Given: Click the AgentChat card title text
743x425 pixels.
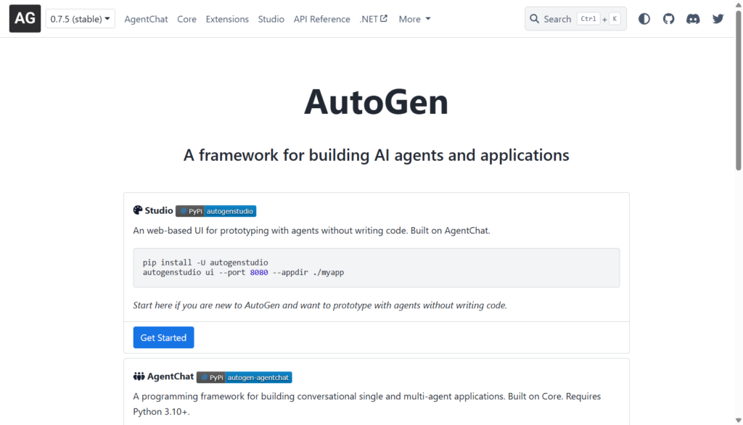Looking at the screenshot, I should pos(171,376).
